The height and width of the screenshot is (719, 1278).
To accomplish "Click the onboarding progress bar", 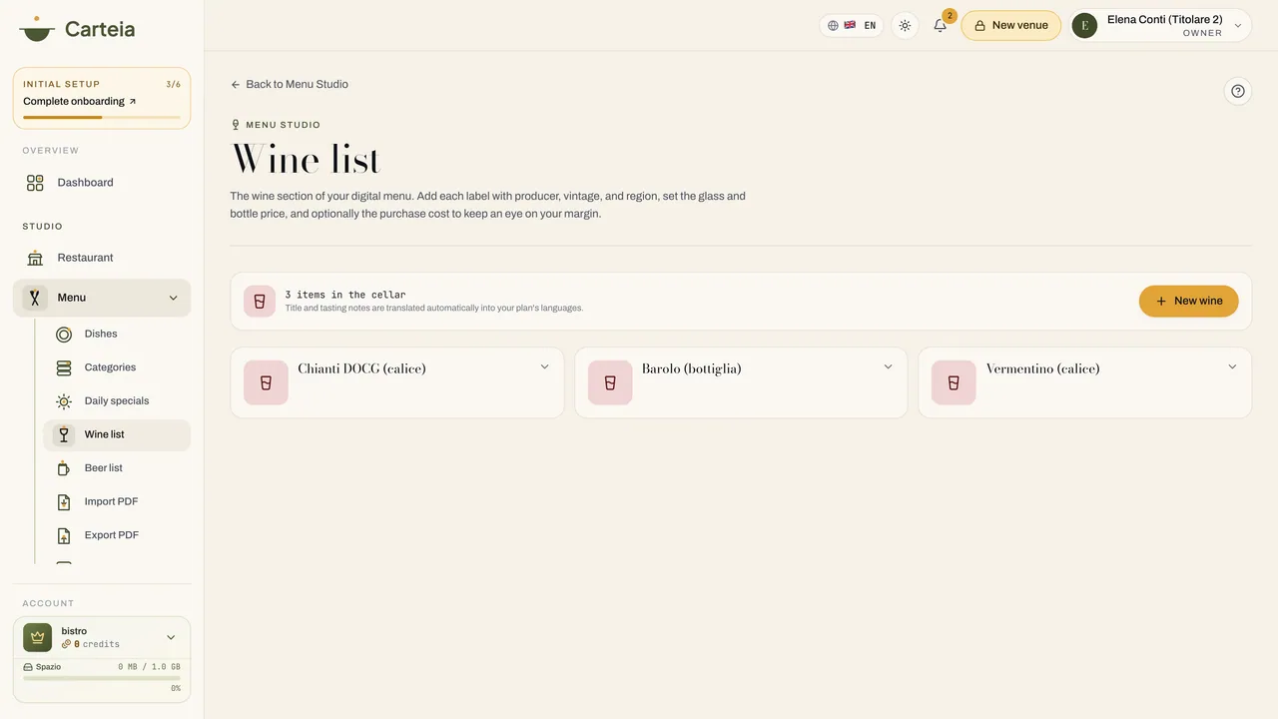I will tap(102, 117).
